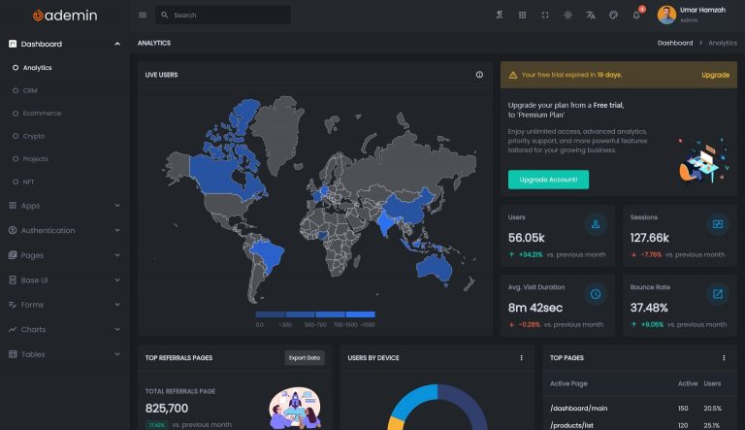The width and height of the screenshot is (745, 430).
Task: Click the Dashboard sidebar icon
Action: click(13, 44)
